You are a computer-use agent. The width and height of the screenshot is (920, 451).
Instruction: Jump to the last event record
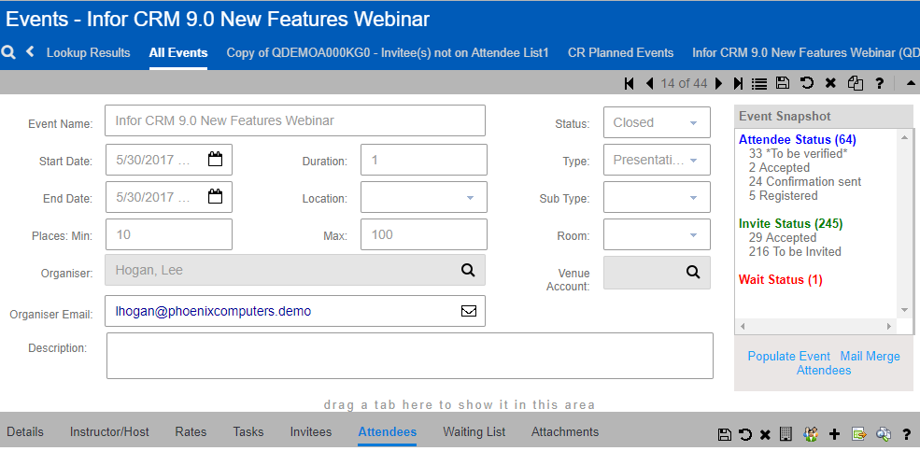[738, 83]
